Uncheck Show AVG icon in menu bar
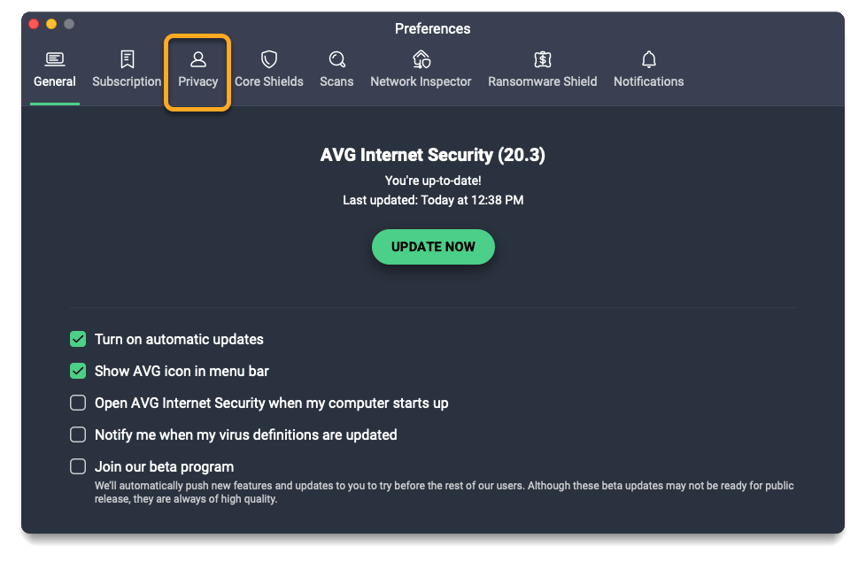This screenshot has width=866, height=569. click(x=78, y=371)
